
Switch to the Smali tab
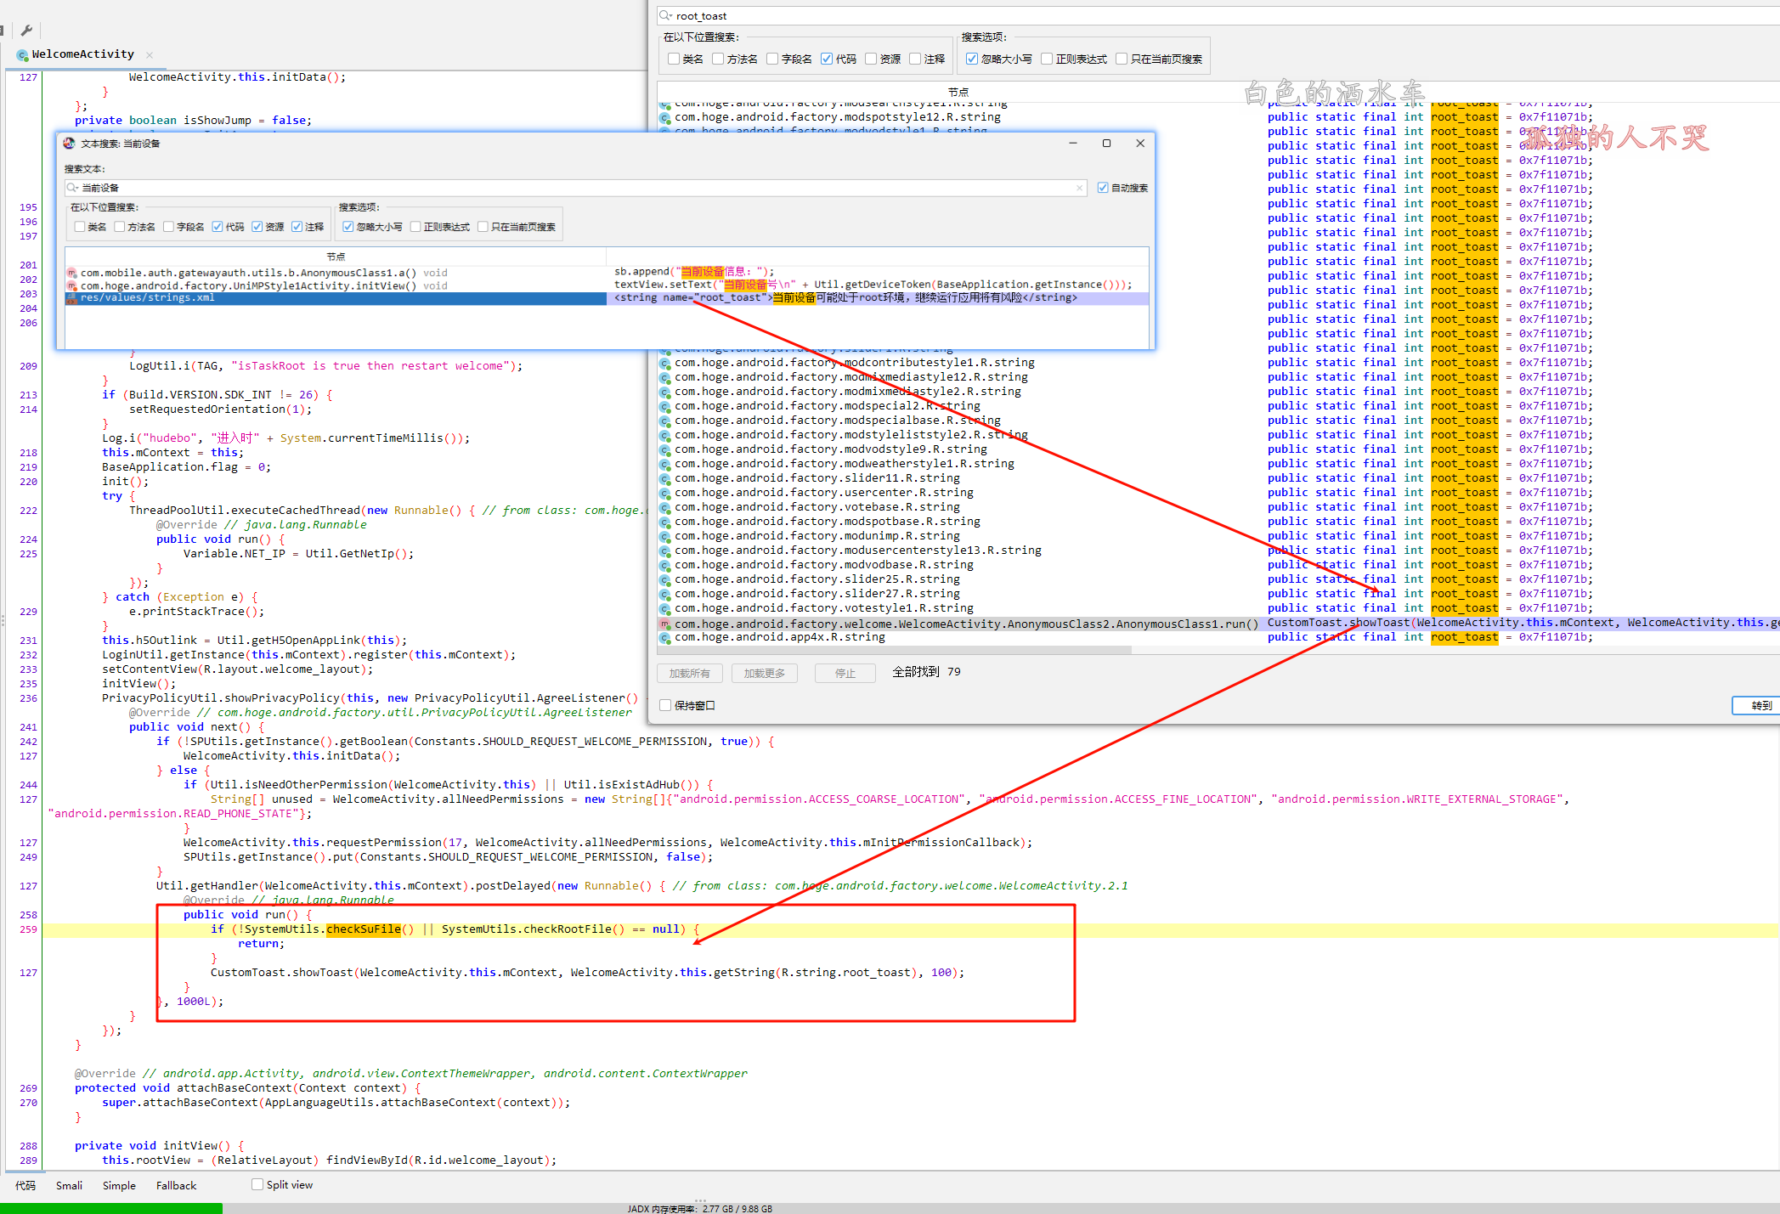69,1185
